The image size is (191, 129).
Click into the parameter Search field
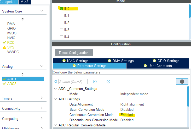click(73, 82)
